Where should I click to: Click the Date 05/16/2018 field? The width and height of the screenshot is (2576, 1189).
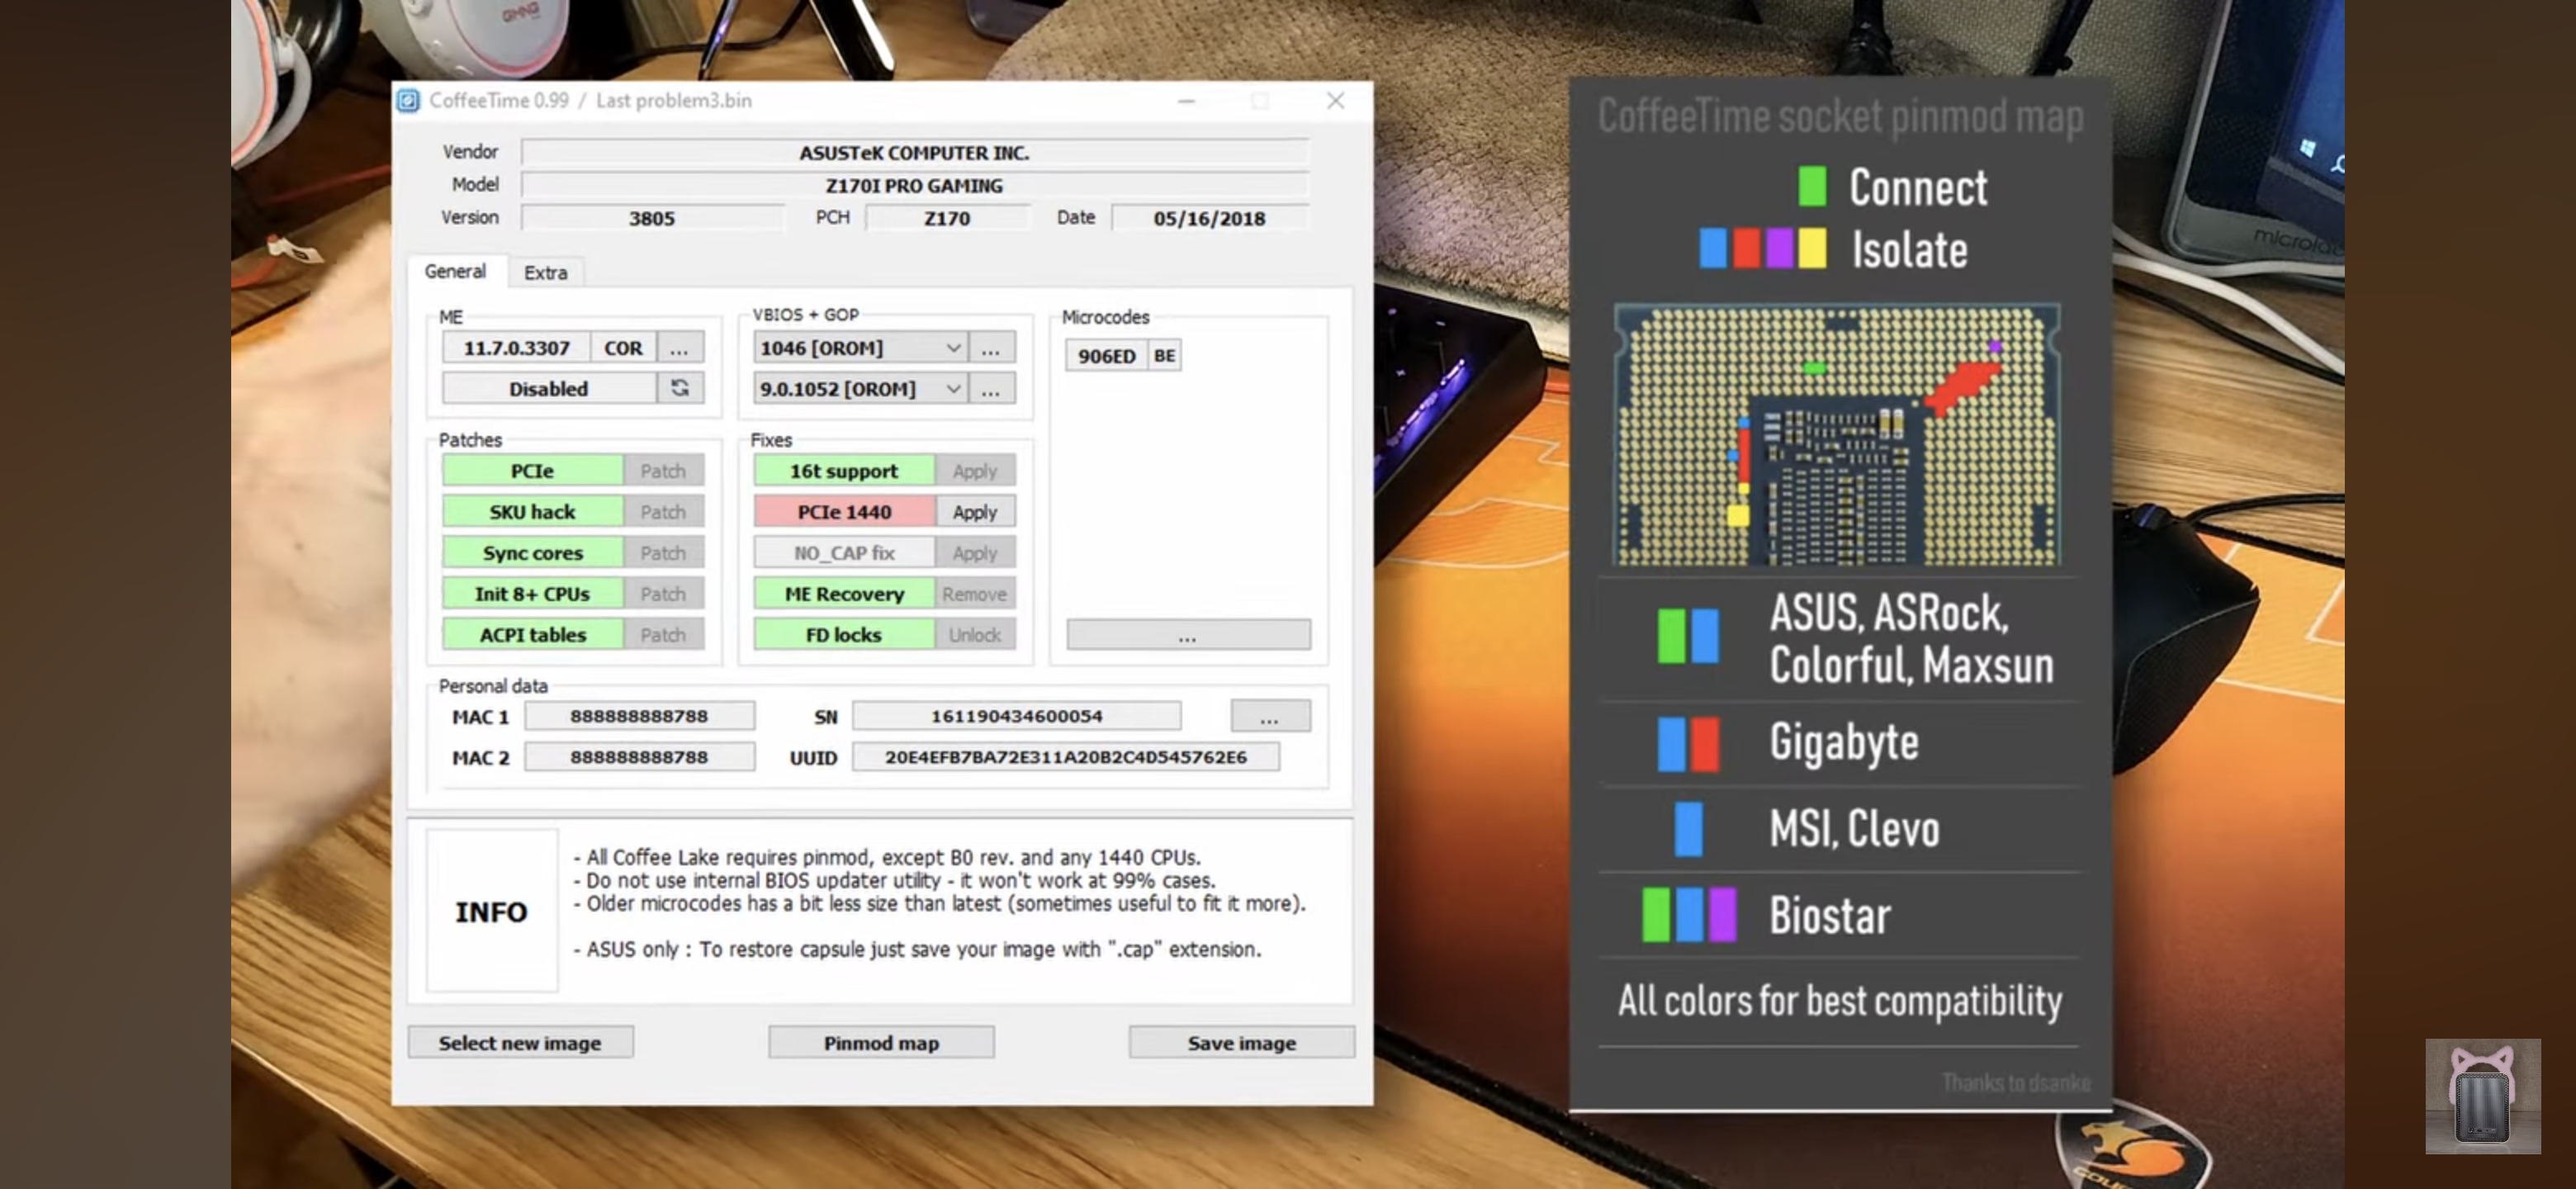(1209, 218)
